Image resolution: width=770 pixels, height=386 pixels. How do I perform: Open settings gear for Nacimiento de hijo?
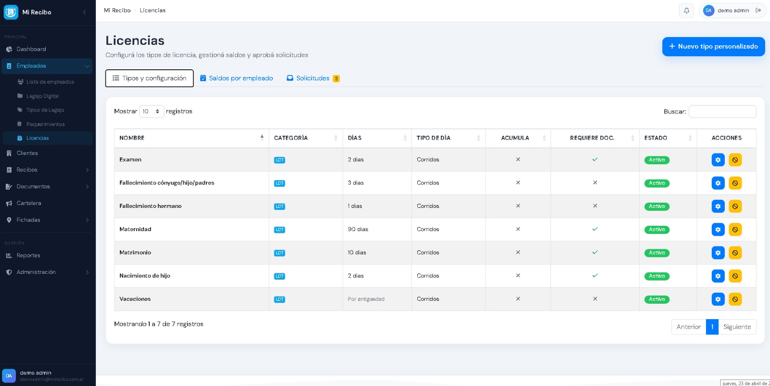(x=718, y=276)
